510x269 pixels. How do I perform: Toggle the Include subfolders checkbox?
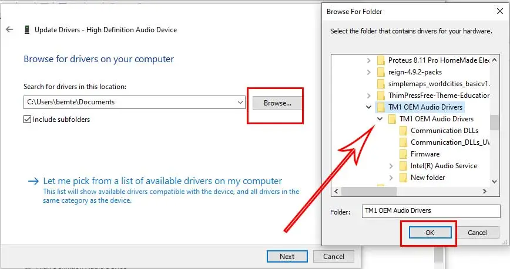tap(27, 120)
